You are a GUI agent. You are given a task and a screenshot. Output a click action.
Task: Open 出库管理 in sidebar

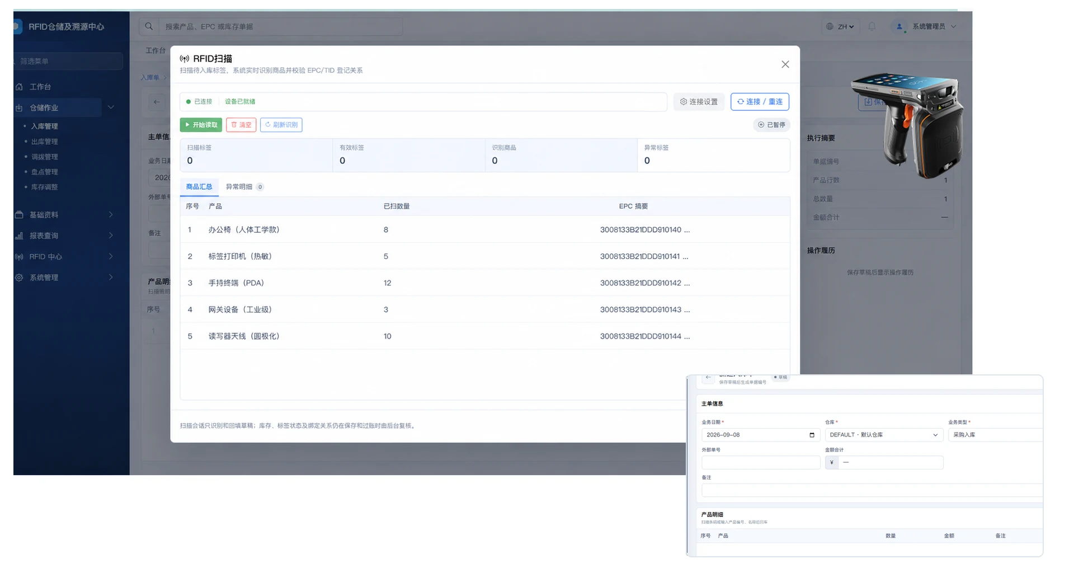coord(44,142)
